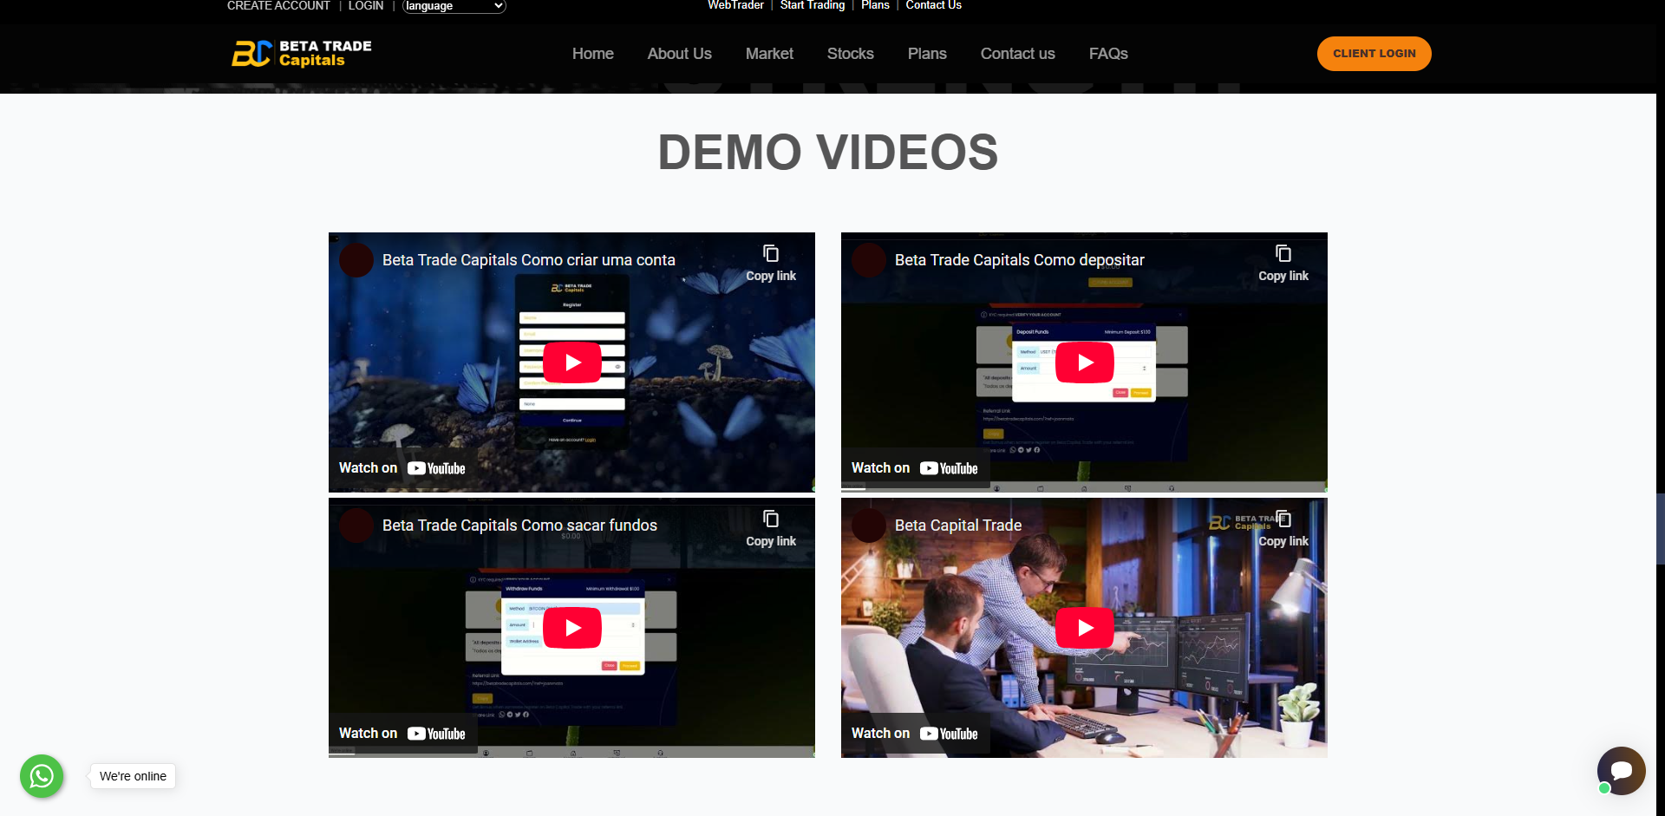This screenshot has height=816, width=1665.
Task: Click the Beta Trade Capitals logo
Action: 302,53
